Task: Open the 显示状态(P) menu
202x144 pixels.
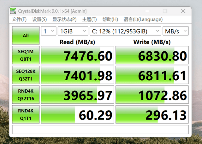Action: (64, 20)
